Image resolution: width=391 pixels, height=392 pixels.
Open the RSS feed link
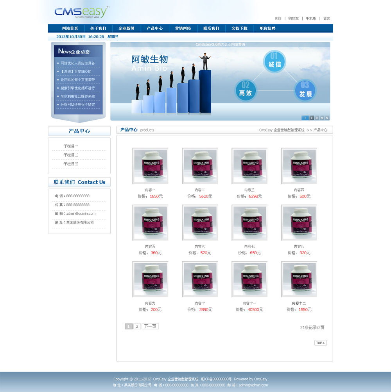tap(278, 18)
